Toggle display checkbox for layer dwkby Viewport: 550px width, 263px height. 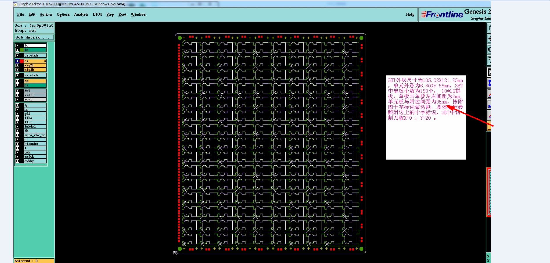[17, 161]
